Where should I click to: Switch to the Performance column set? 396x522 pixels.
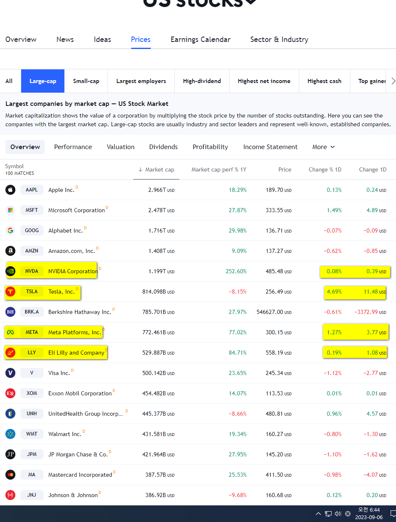[x=73, y=147]
